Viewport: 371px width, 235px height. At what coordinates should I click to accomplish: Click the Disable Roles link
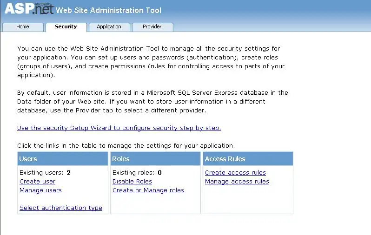coord(132,182)
